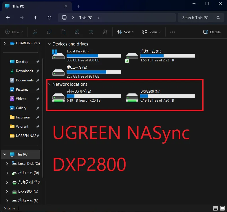Click the ボリューム (S:) capacity bar
227x212 pixels.
[94, 72]
